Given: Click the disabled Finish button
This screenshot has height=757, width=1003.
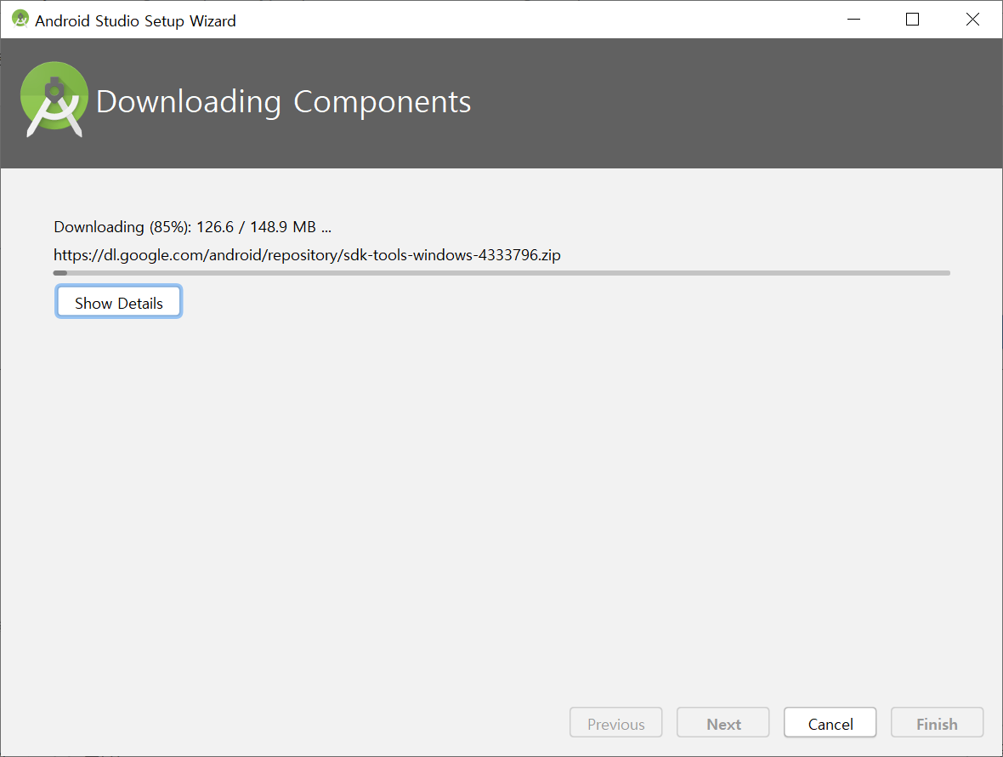Looking at the screenshot, I should click(x=937, y=723).
